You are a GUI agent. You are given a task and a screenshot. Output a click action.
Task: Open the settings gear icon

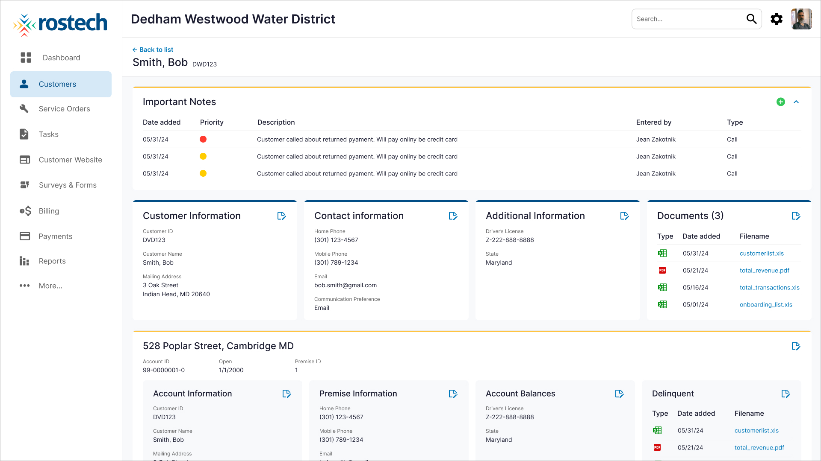pyautogui.click(x=777, y=19)
